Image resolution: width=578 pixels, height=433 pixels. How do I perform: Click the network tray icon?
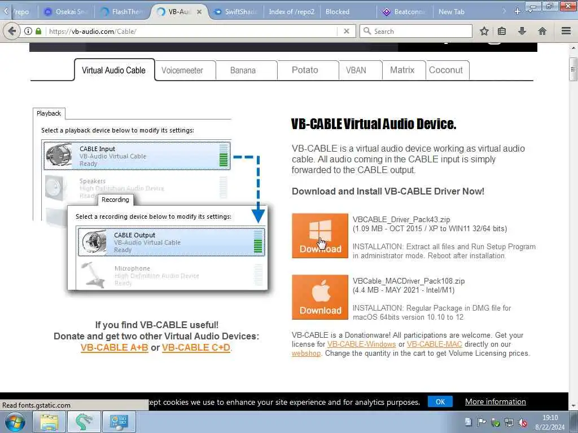click(509, 423)
